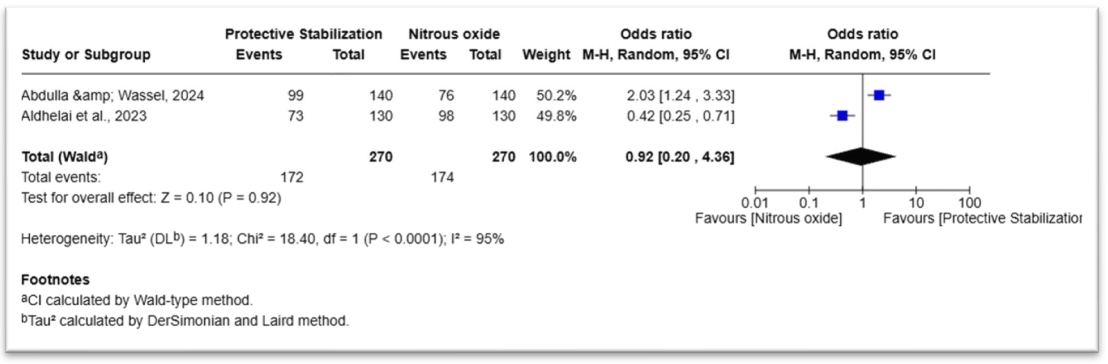
Task: Click the Test for overall effect line
Action: click(x=151, y=198)
